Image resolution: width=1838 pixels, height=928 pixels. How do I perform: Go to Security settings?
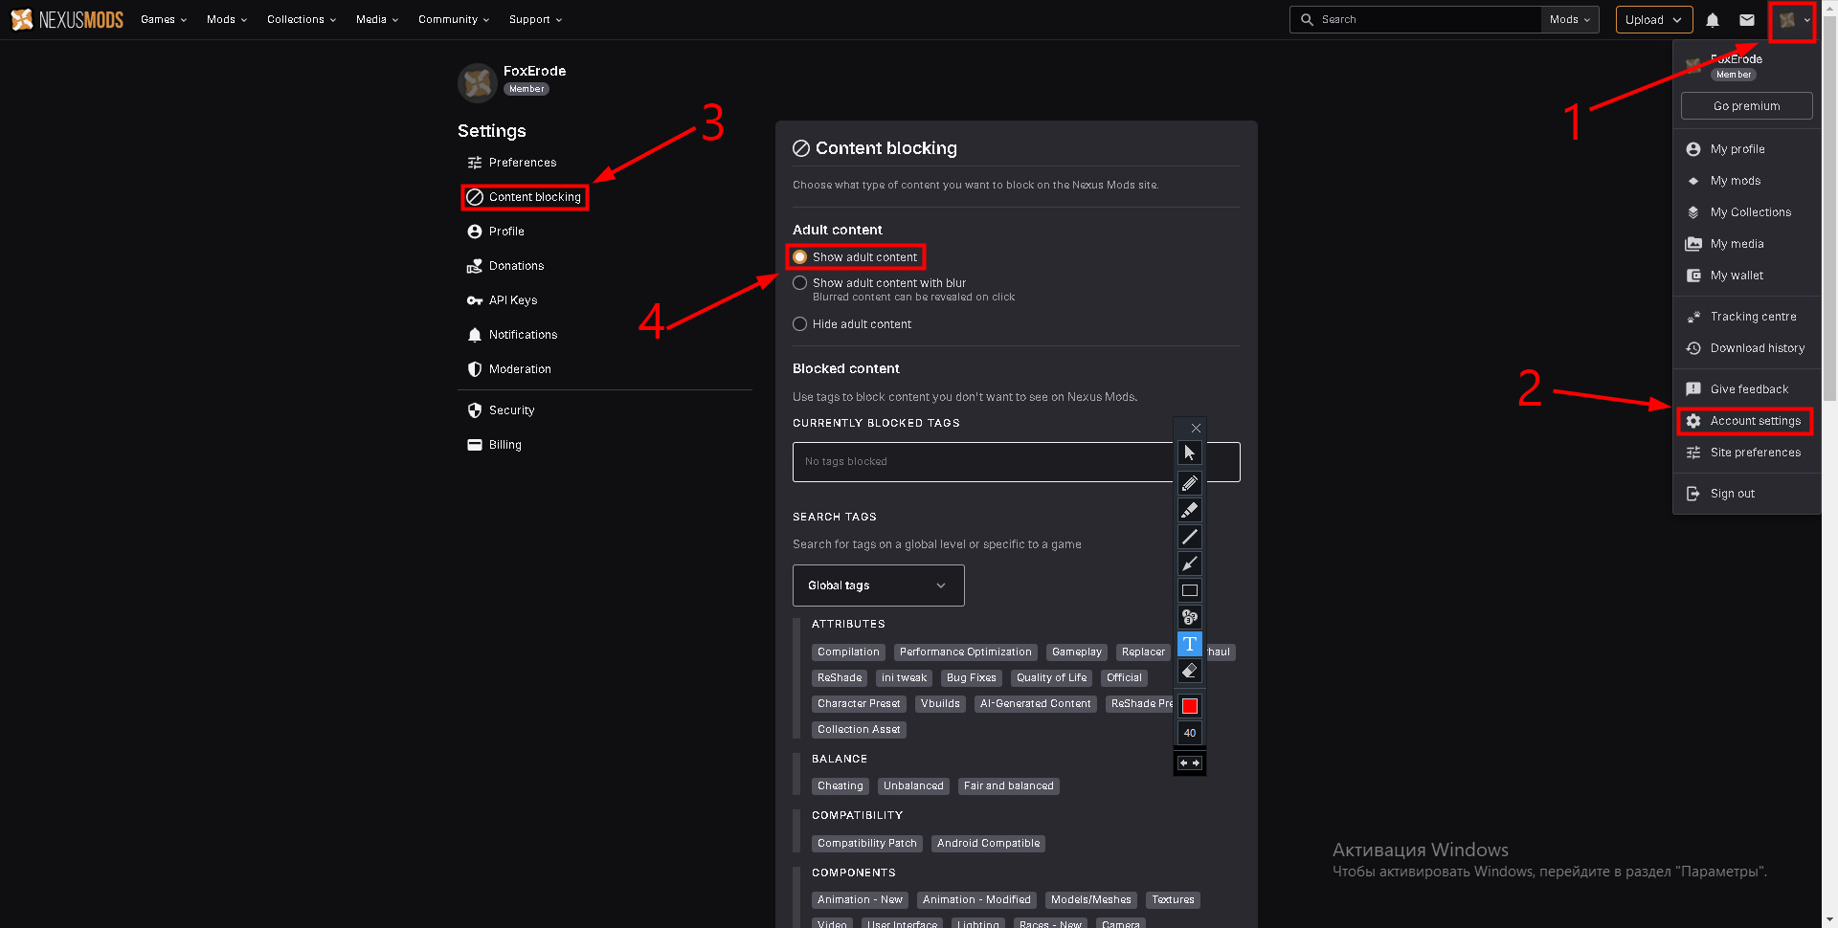pyautogui.click(x=511, y=410)
